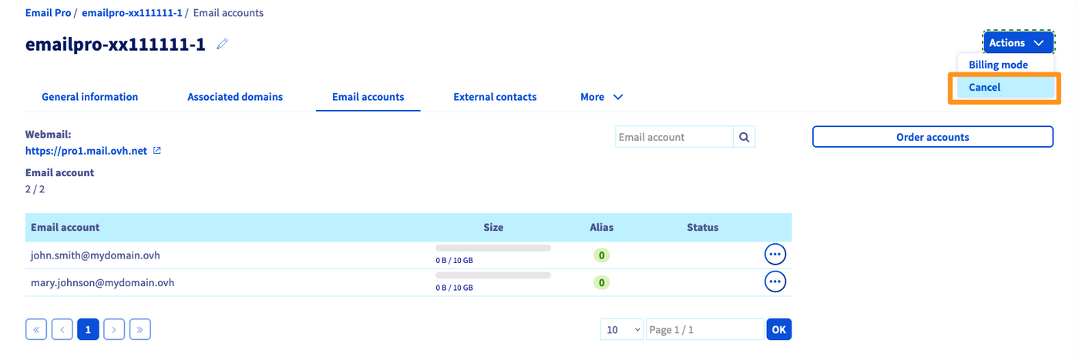This screenshot has width=1079, height=360.
Task: Click john.smith@mydomain.ovh in the table
Action: (96, 255)
